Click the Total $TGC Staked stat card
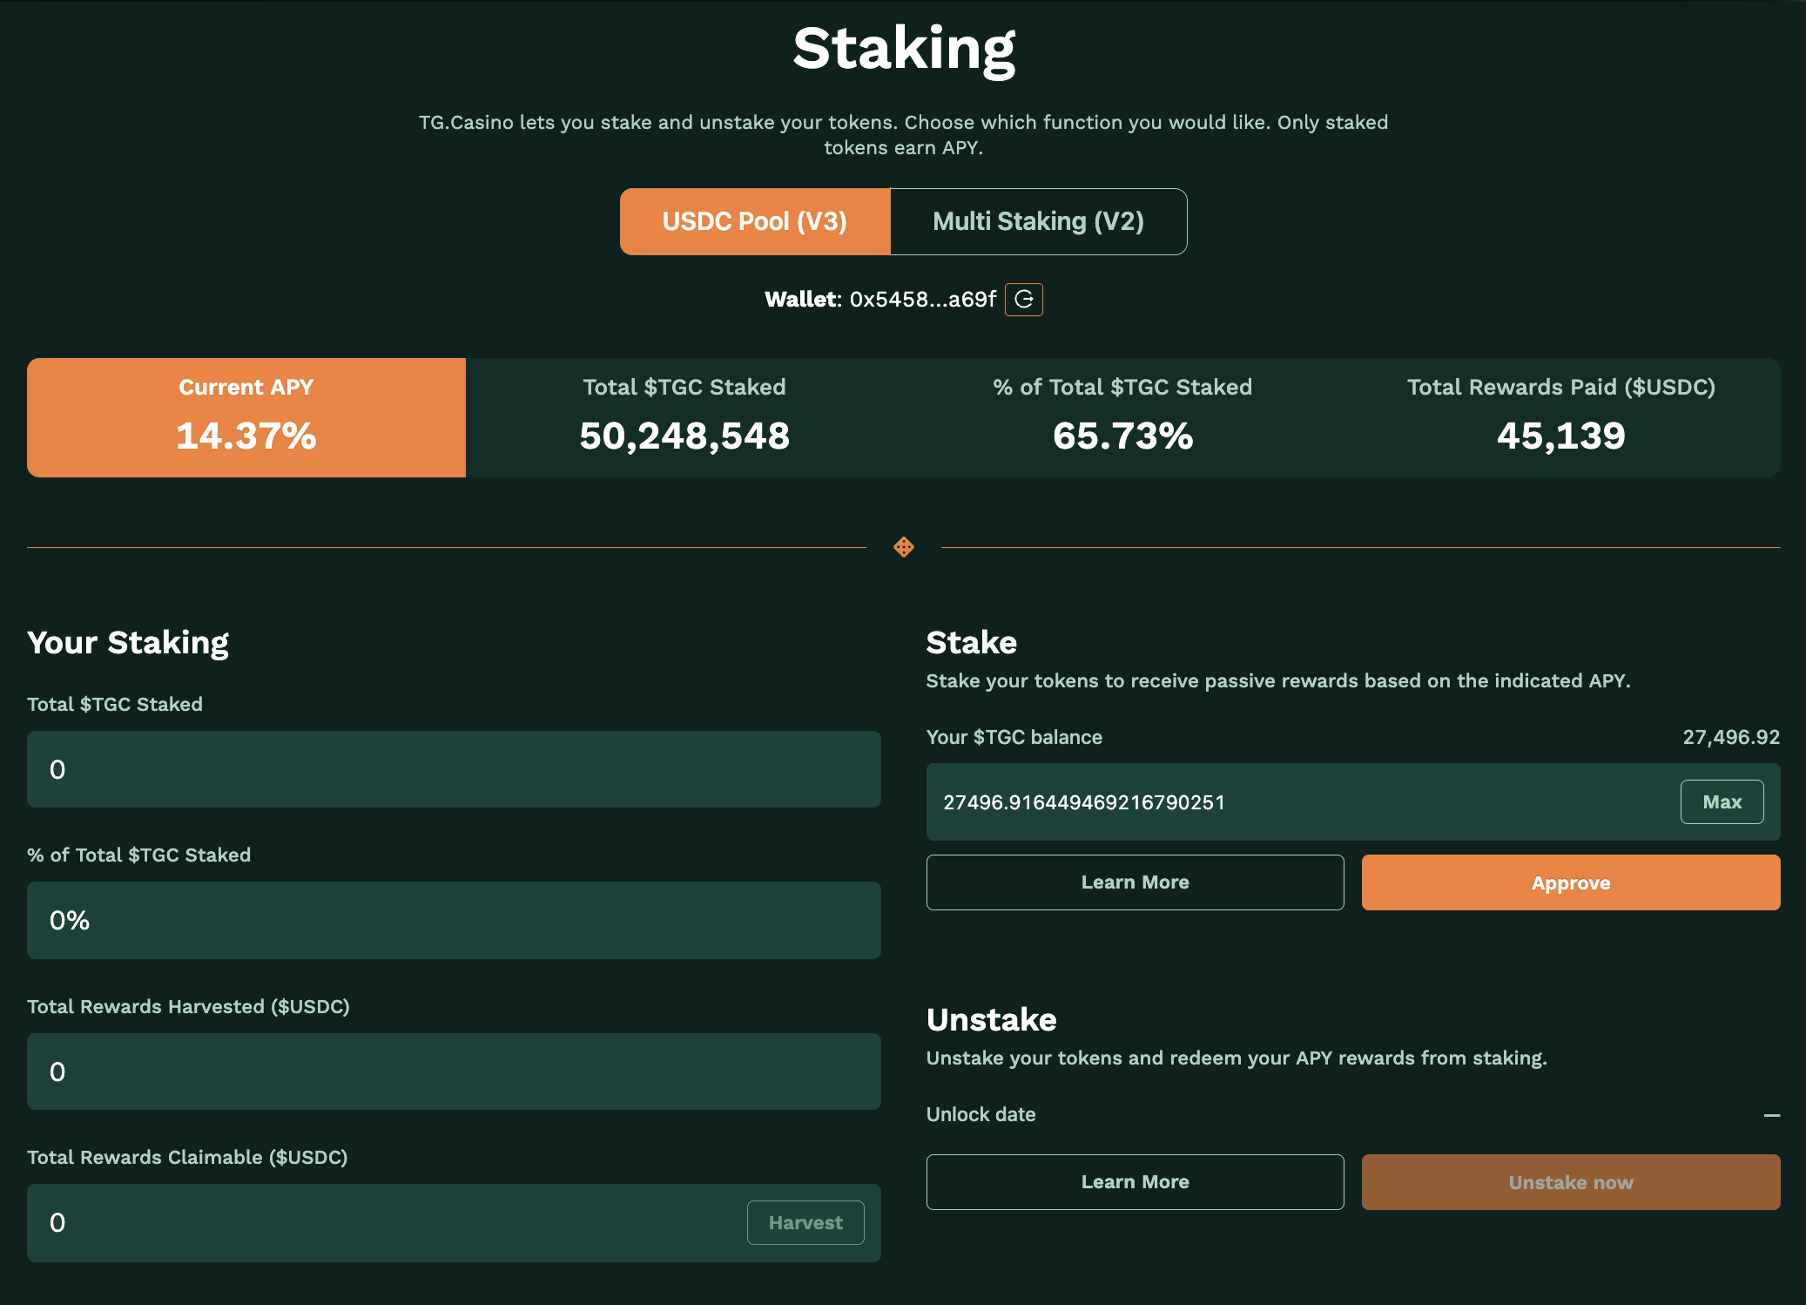Image resolution: width=1806 pixels, height=1305 pixels. tap(684, 417)
